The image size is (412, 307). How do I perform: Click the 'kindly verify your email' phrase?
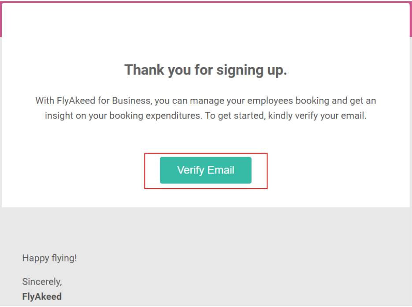point(317,116)
